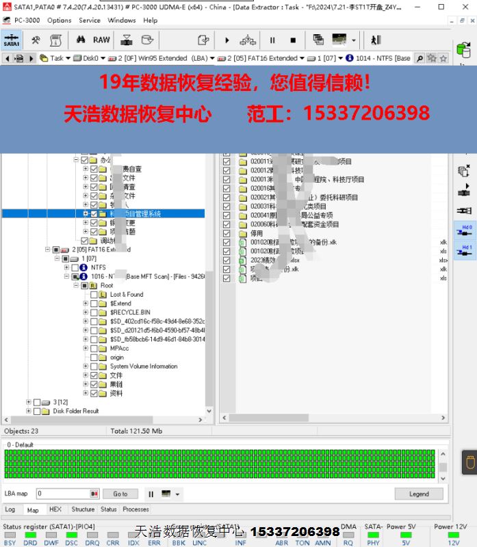Open the RAW recovery tool
Image resolution: width=477 pixels, height=547 pixels.
pyautogui.click(x=101, y=40)
